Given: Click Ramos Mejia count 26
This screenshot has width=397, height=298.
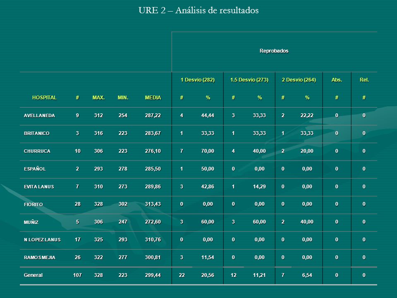Looking at the screenshot, I should point(77,257).
